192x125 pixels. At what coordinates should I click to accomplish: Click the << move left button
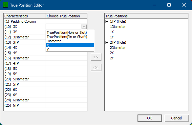point(96,67)
